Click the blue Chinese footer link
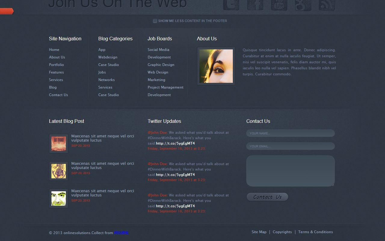The width and height of the screenshot is (385, 241). point(121,233)
